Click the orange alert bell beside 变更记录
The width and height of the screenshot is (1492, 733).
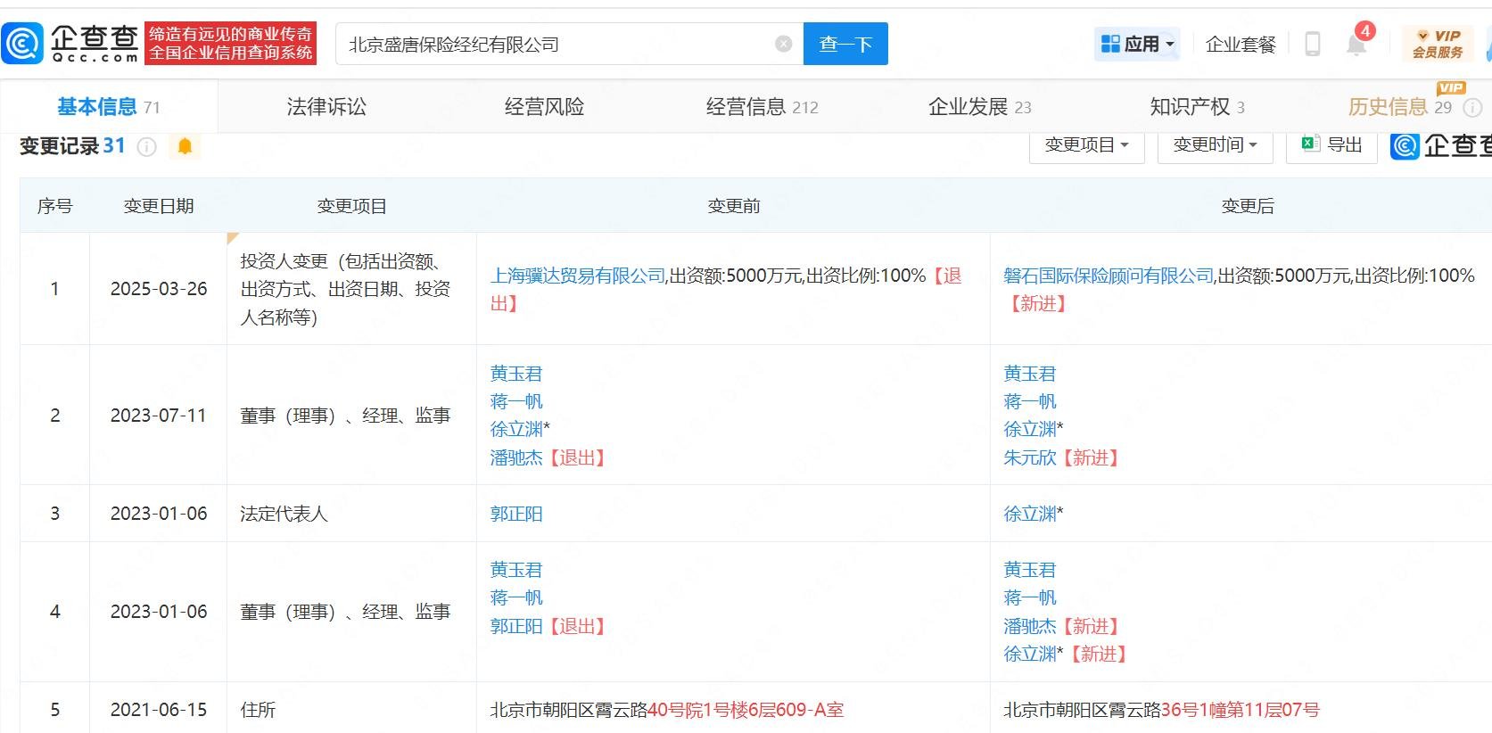coord(185,146)
